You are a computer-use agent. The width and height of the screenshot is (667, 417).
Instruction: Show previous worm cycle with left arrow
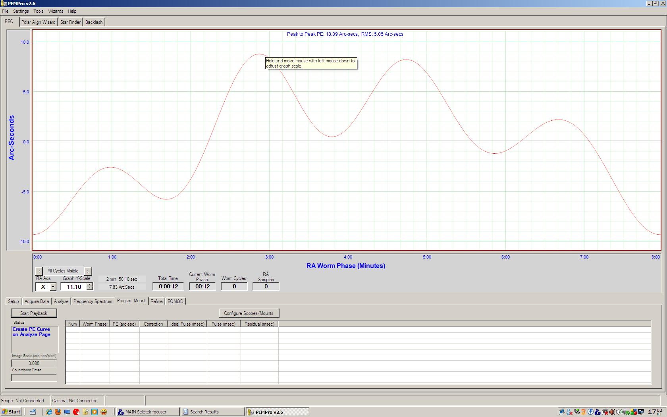pyautogui.click(x=39, y=271)
